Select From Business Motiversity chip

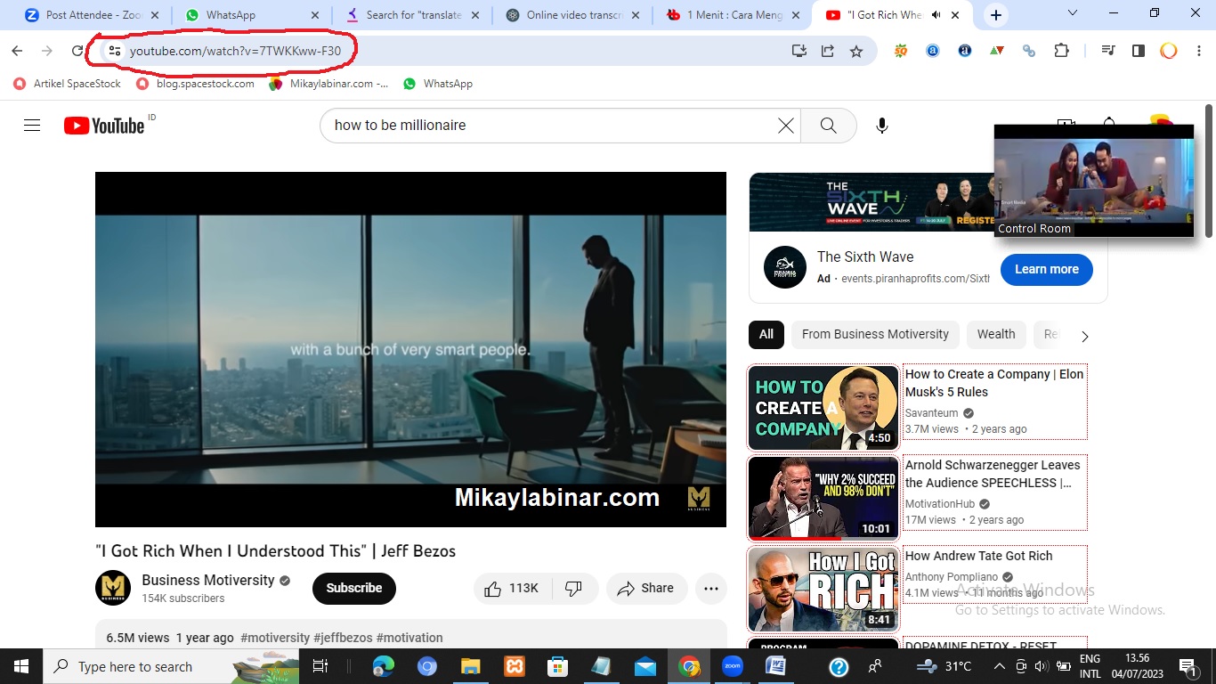pyautogui.click(x=875, y=334)
